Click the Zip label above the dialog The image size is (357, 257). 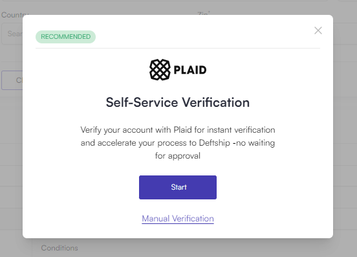coord(203,13)
